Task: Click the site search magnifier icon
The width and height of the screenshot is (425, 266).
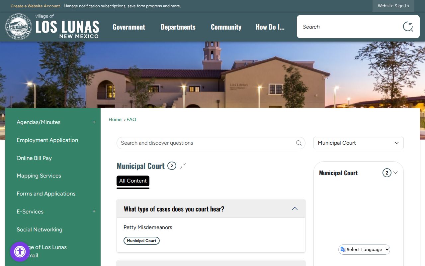Action: click(x=408, y=27)
